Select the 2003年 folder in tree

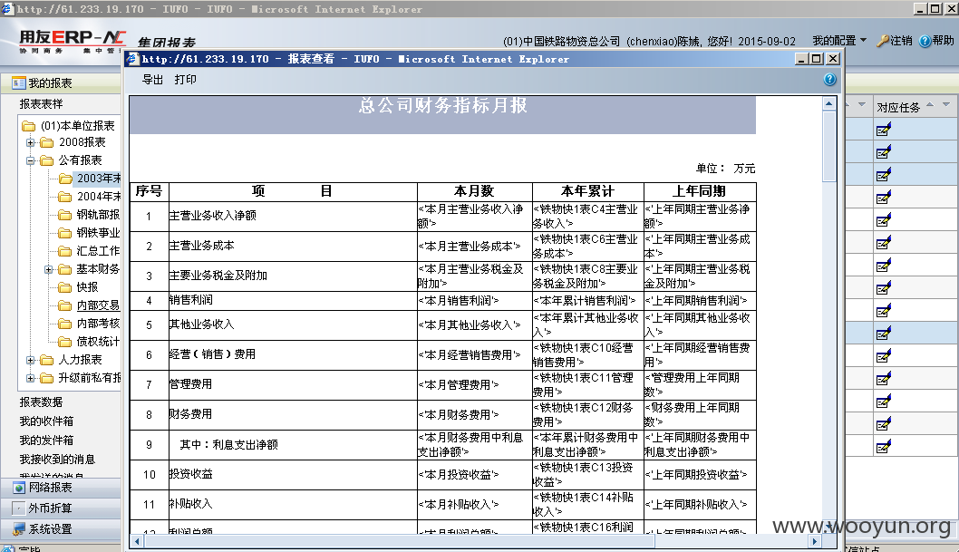tap(98, 179)
